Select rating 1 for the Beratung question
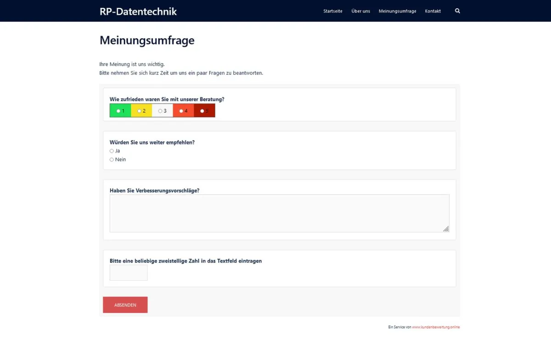551x354 pixels. pyautogui.click(x=118, y=110)
